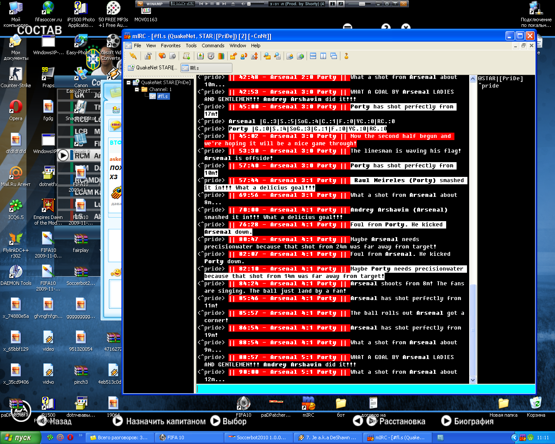Image resolution: width=555 pixels, height=444 pixels.
Task: Click the Tile Horizontal windows icon
Action: point(313,56)
